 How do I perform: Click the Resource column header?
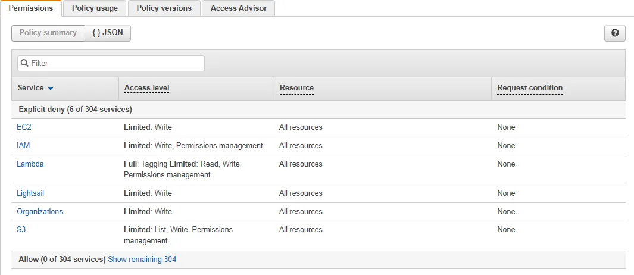coord(296,88)
